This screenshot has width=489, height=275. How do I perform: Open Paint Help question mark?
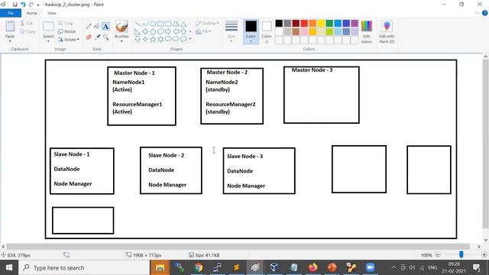tap(484, 13)
